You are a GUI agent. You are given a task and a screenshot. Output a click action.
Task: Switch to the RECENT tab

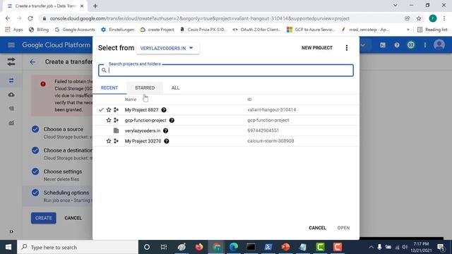pos(109,87)
